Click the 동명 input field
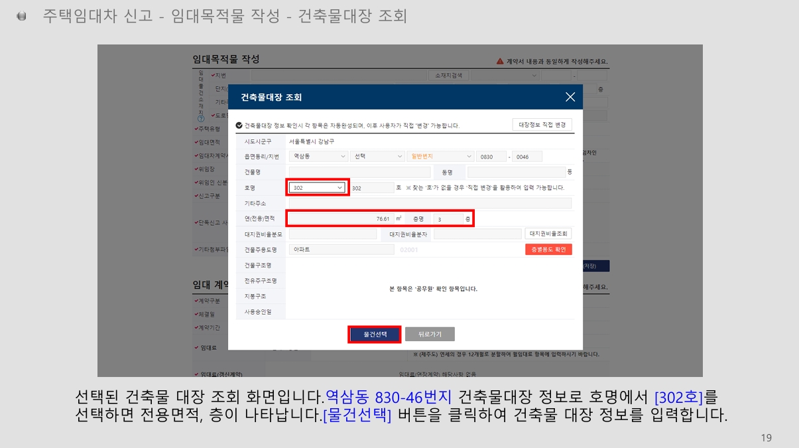799x448 pixels. (x=516, y=172)
